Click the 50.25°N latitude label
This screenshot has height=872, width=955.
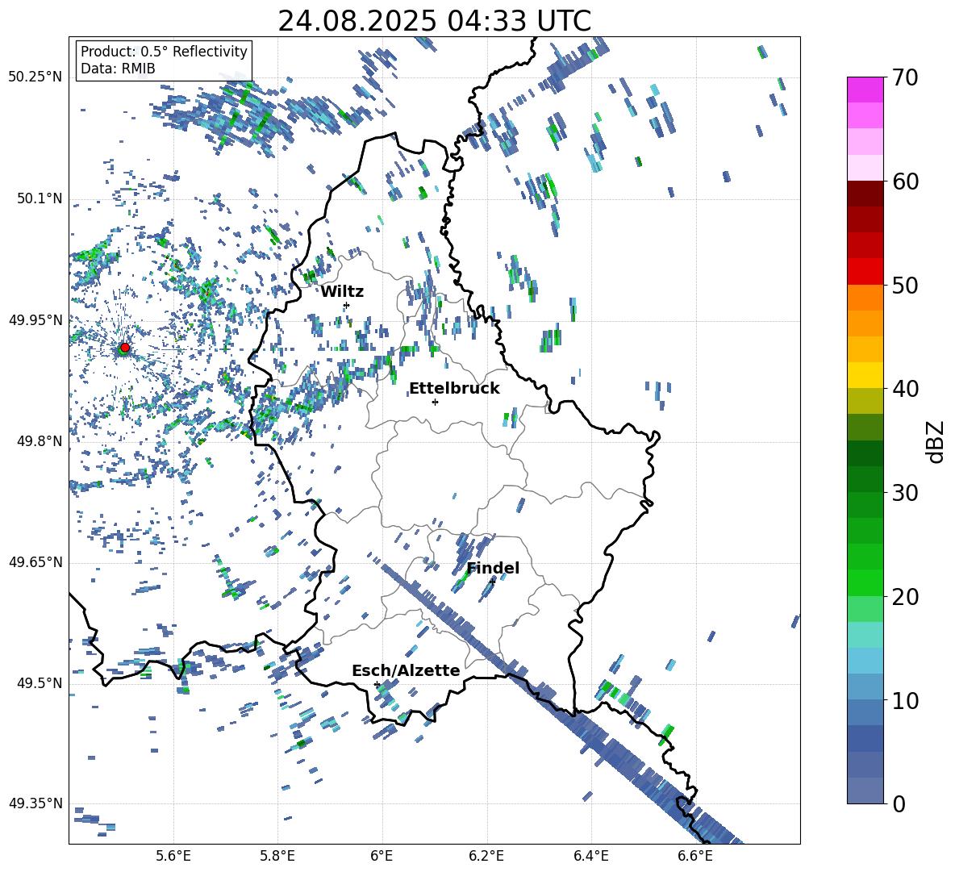point(35,77)
